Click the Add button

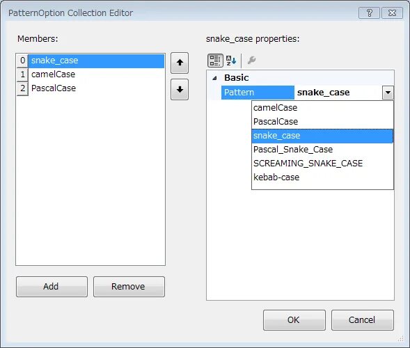52,287
